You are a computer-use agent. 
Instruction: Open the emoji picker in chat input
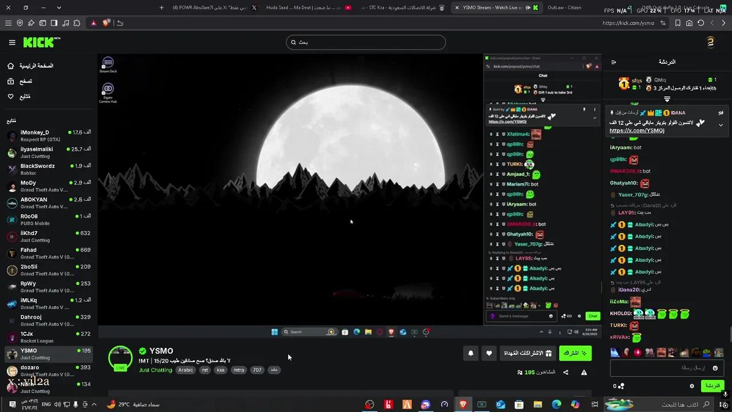715,368
